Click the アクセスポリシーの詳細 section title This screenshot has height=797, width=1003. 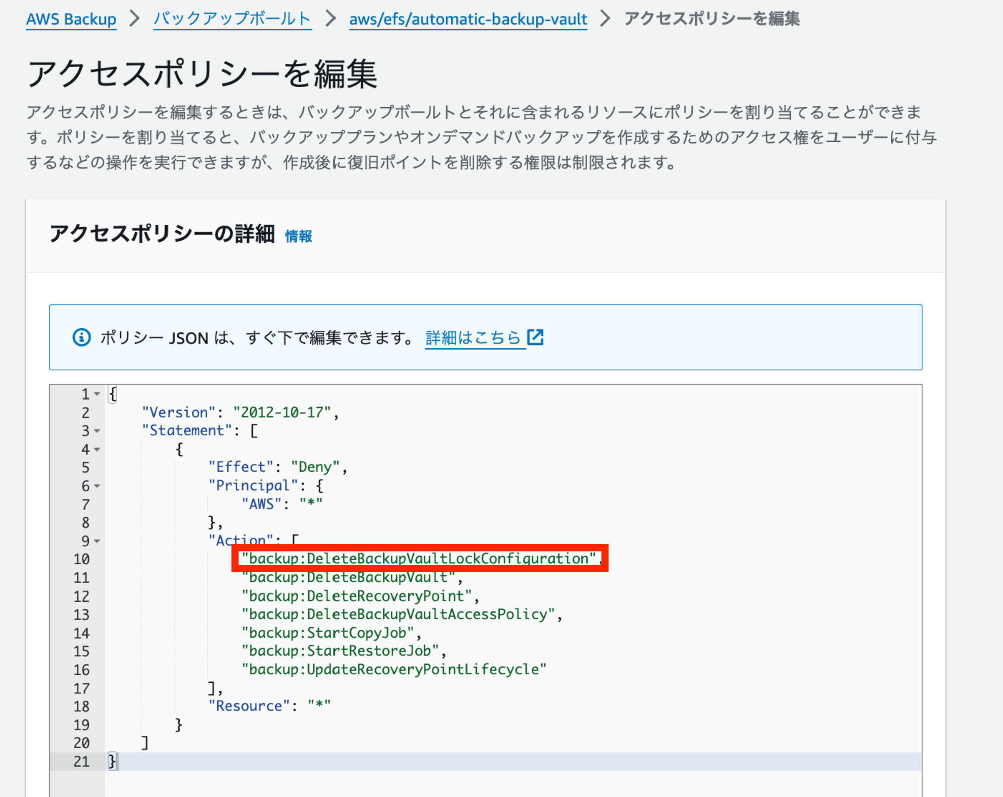[162, 234]
